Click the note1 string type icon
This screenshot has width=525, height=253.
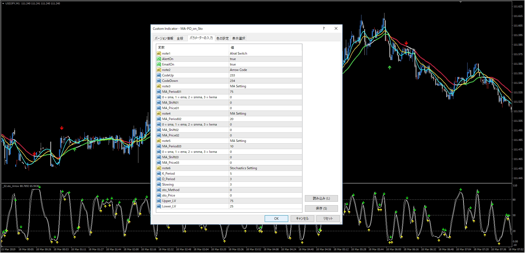pyautogui.click(x=159, y=53)
